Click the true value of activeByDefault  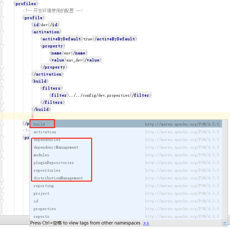click(88, 39)
